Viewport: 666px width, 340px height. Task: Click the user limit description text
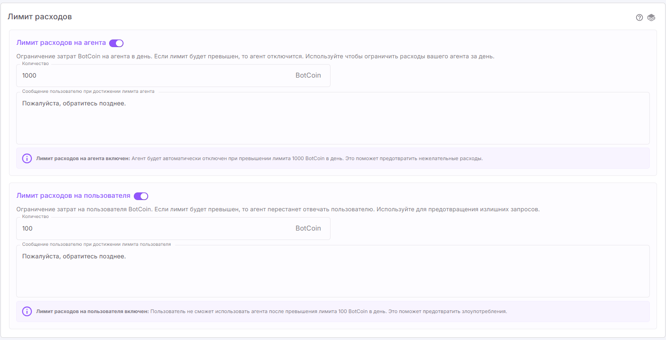[278, 209]
